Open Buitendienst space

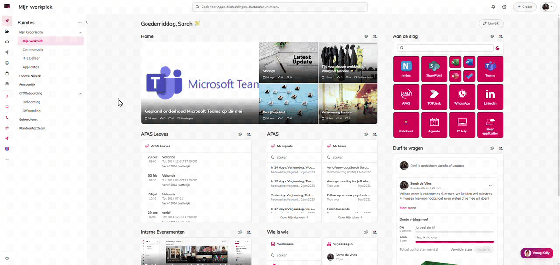(28, 119)
